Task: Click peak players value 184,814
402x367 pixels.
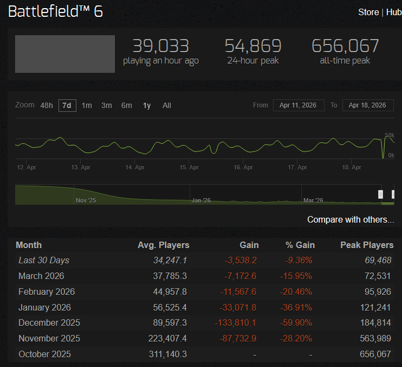Action: point(375,322)
